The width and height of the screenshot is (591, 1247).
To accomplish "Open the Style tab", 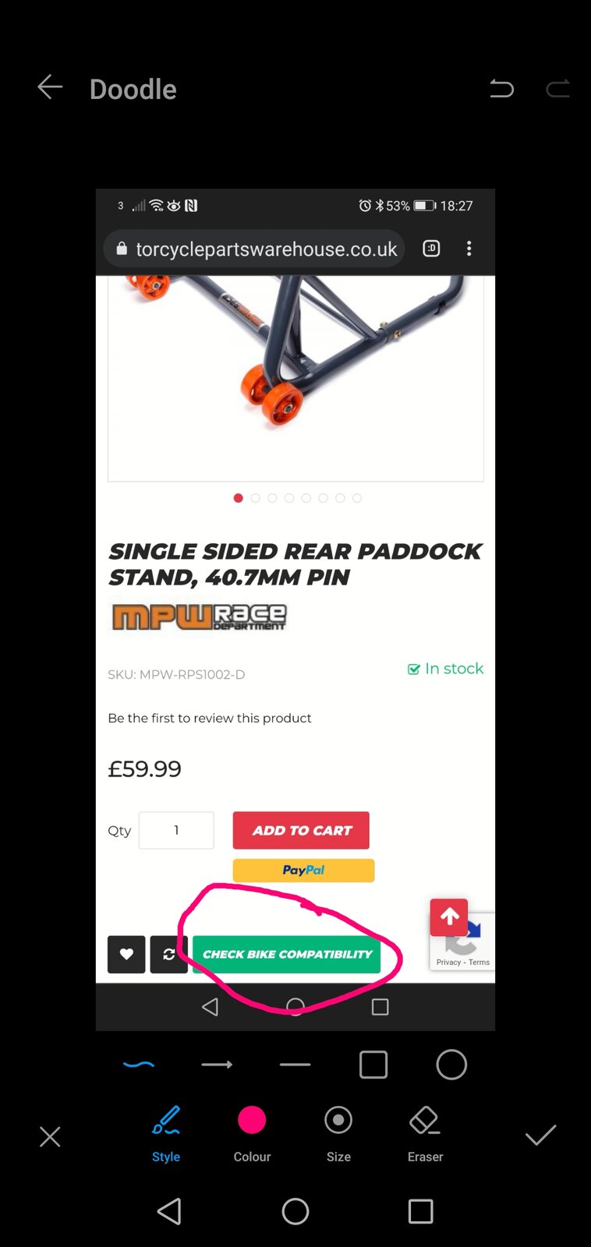I will tap(166, 1134).
